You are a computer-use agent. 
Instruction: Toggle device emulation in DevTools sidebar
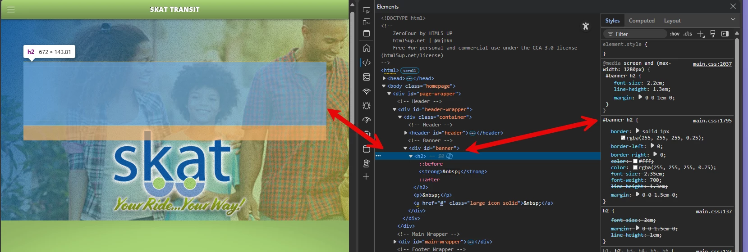(367, 22)
